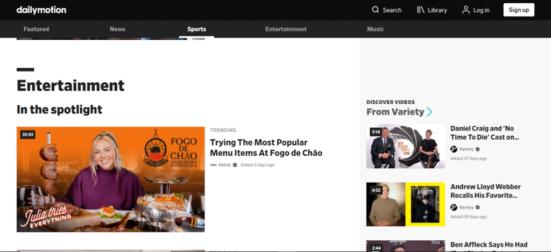Play Andrew Lloyd Webber 6:32 thumbnail
The image size is (551, 252).
click(405, 204)
